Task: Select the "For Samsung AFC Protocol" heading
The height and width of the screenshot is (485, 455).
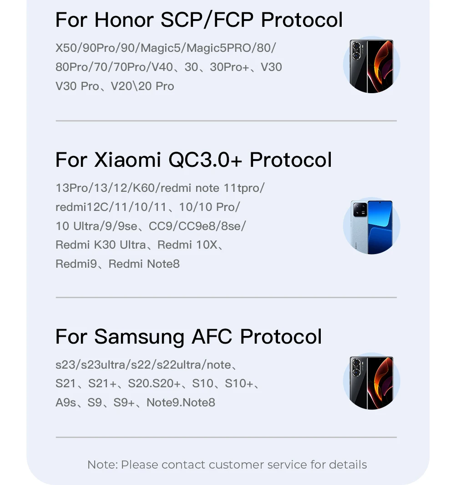Action: click(x=188, y=337)
